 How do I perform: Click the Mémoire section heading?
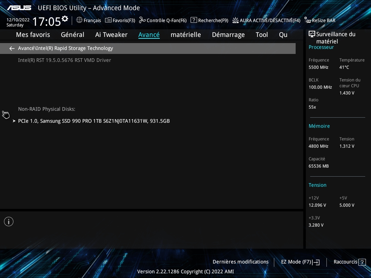coord(319,126)
